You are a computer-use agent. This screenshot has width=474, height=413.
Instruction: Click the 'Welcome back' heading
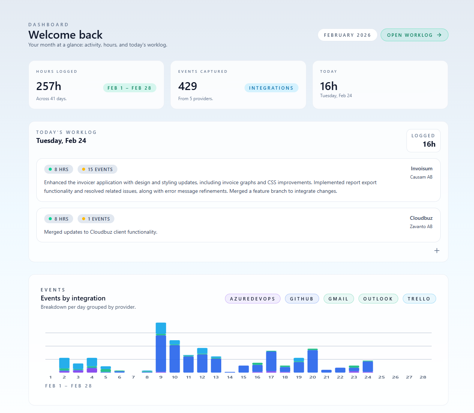(x=66, y=35)
